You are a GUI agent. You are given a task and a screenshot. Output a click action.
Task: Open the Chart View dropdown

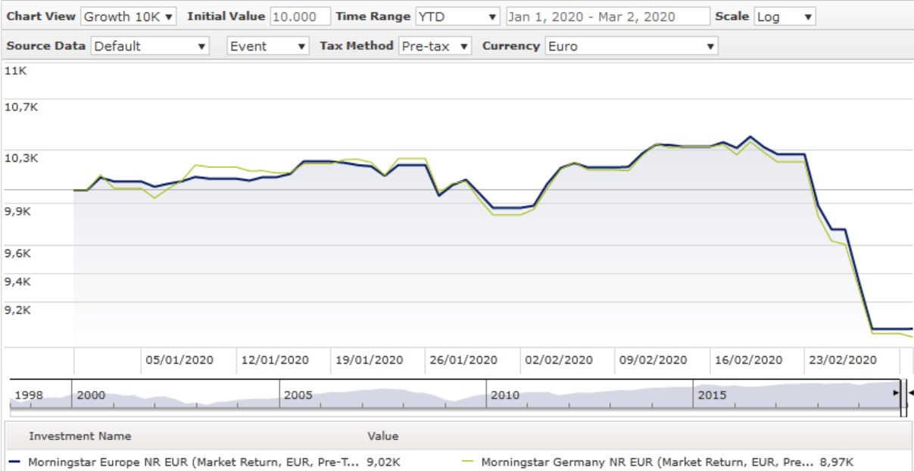[128, 17]
